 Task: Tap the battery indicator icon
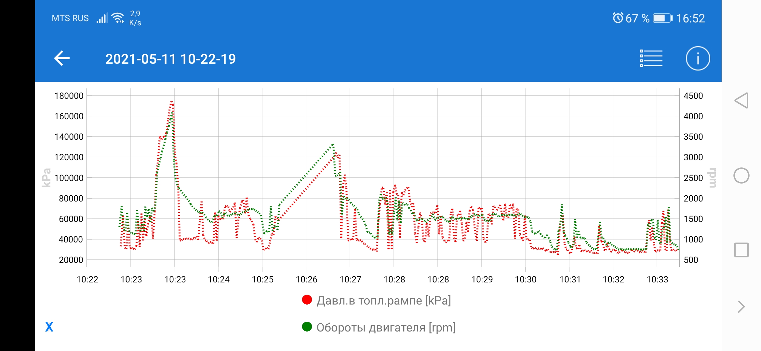(662, 18)
